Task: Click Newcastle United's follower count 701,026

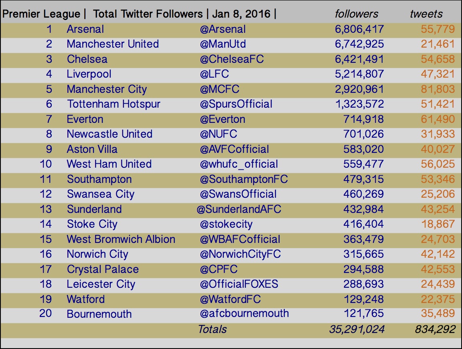Action: [363, 134]
